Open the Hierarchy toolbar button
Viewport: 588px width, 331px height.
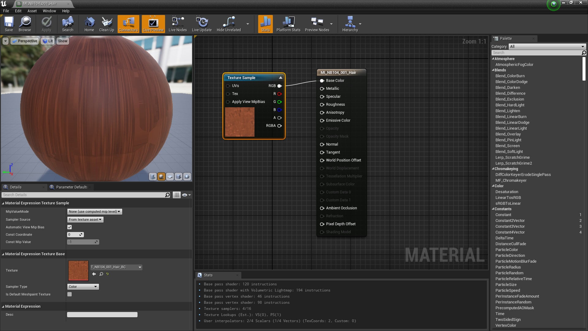[x=350, y=24]
